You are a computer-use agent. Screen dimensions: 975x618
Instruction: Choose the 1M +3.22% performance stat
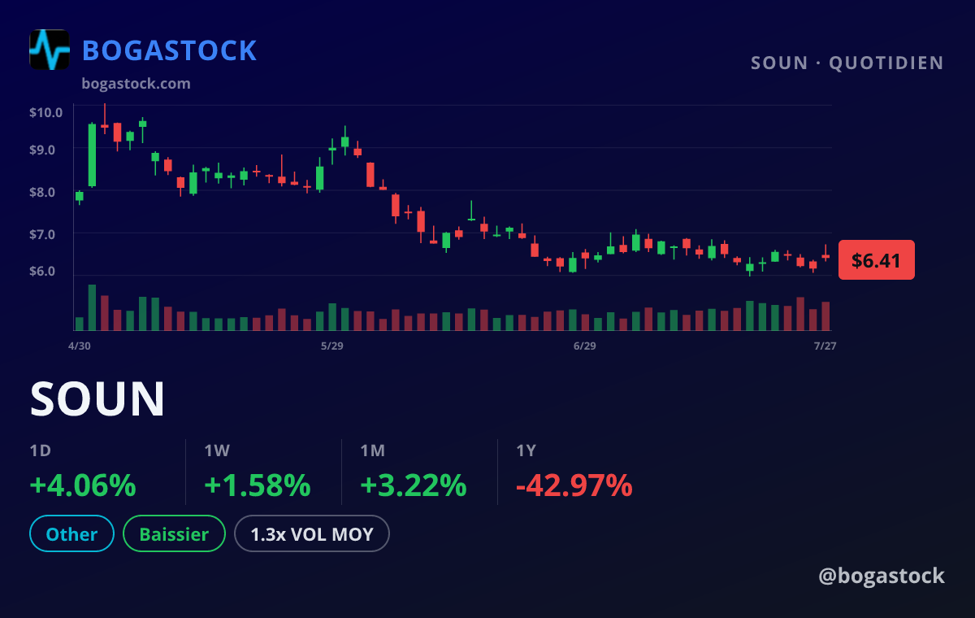coord(414,472)
